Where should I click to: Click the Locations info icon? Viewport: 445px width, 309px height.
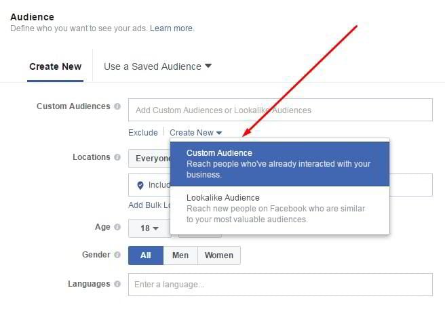point(117,158)
